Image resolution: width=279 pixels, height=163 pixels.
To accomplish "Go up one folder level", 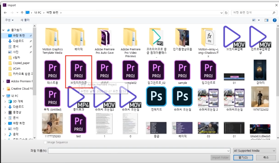I will click(22, 13).
